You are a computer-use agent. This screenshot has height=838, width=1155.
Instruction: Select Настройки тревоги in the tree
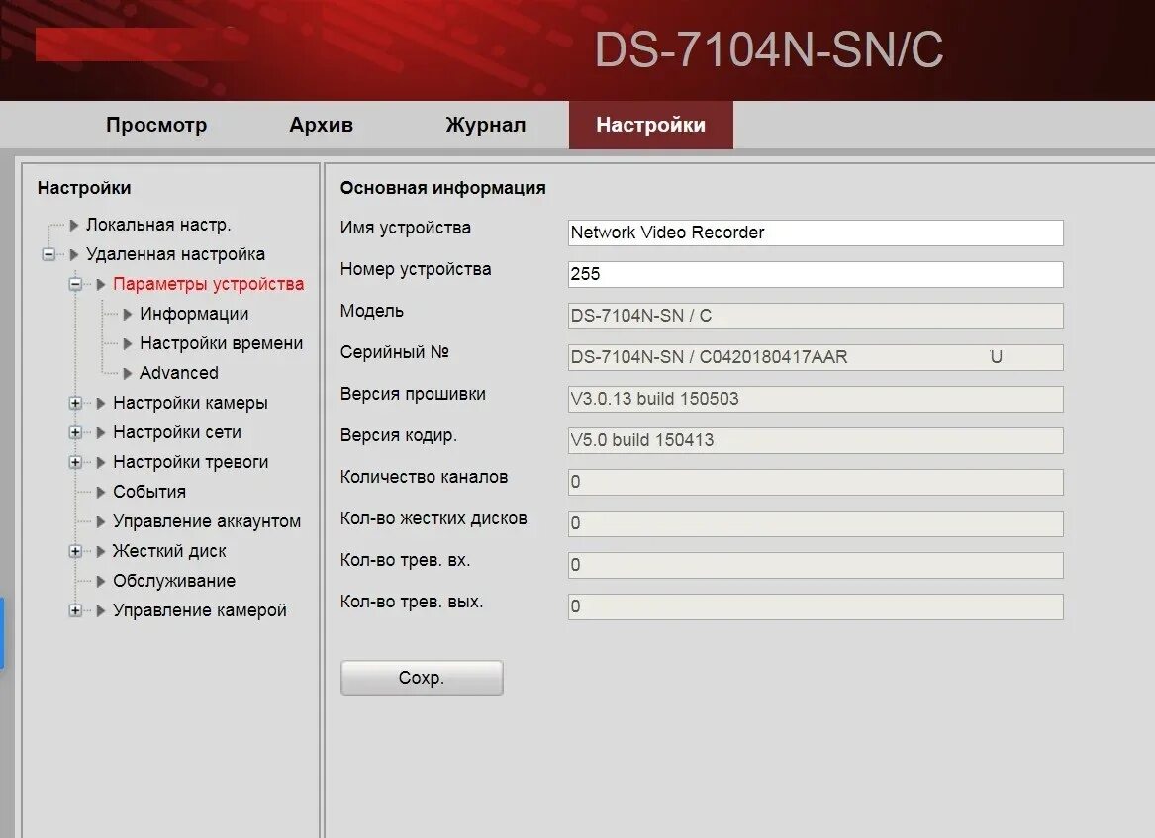[x=191, y=462]
